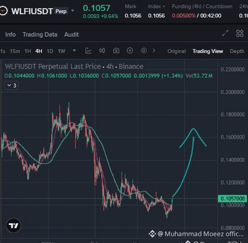Viewport: 248px width, 243px height.
Task: Click the 0.1200000 price axis label
Action: point(233,182)
